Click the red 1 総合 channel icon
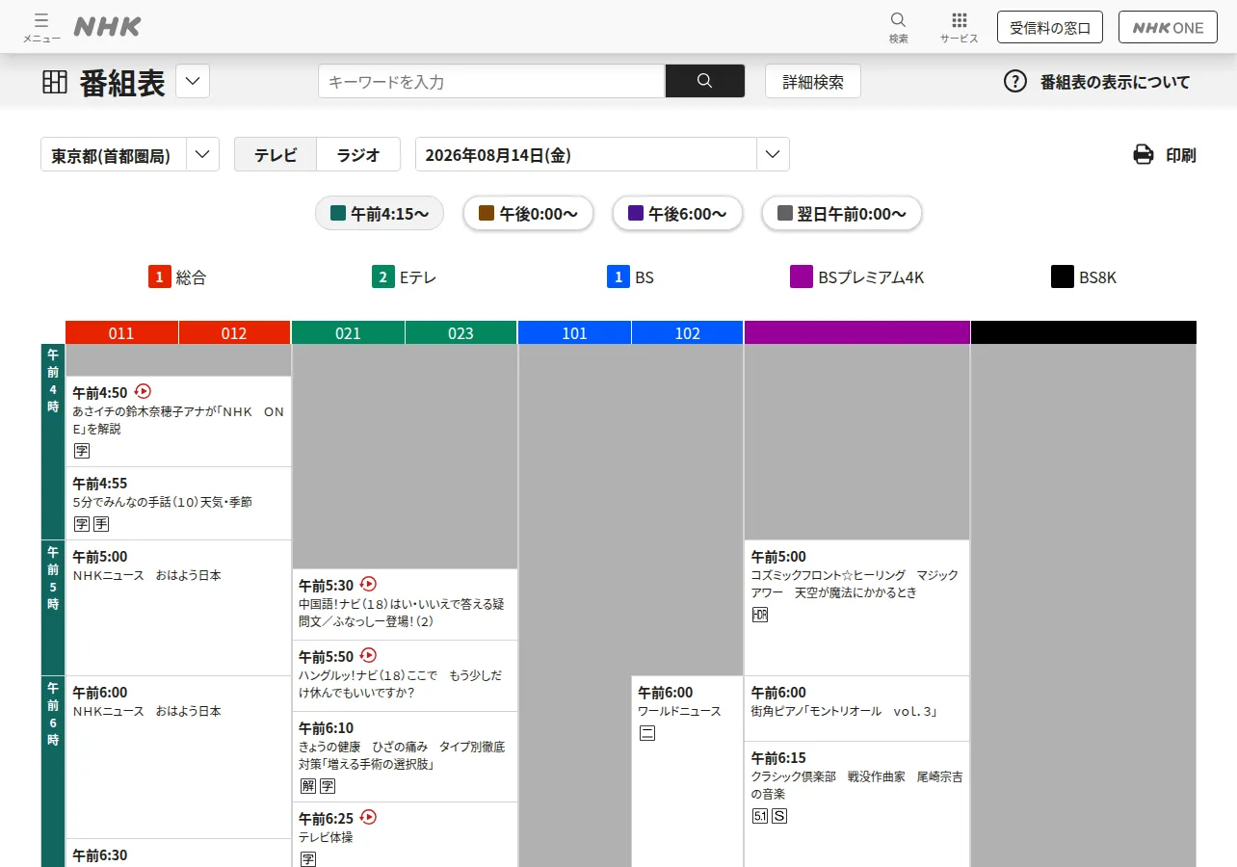Image resolution: width=1237 pixels, height=867 pixels. pyautogui.click(x=159, y=276)
